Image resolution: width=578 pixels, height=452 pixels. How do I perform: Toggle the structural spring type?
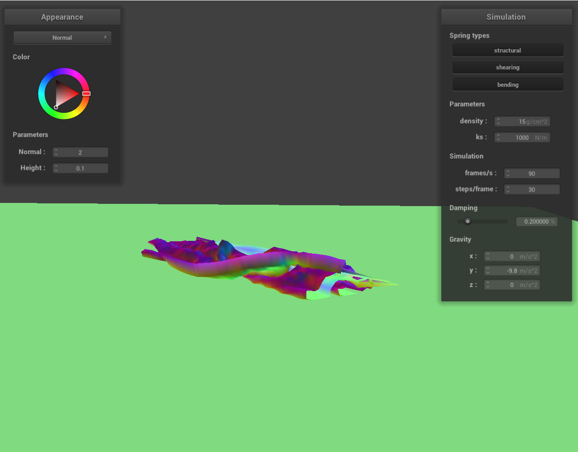click(508, 50)
